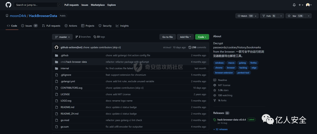
Task: Open the Readme link in About
Action: 220,80
